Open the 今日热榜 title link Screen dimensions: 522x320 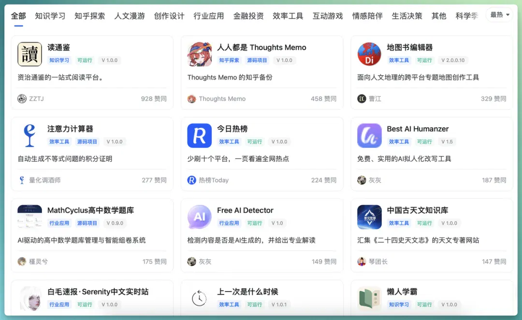tap(232, 129)
